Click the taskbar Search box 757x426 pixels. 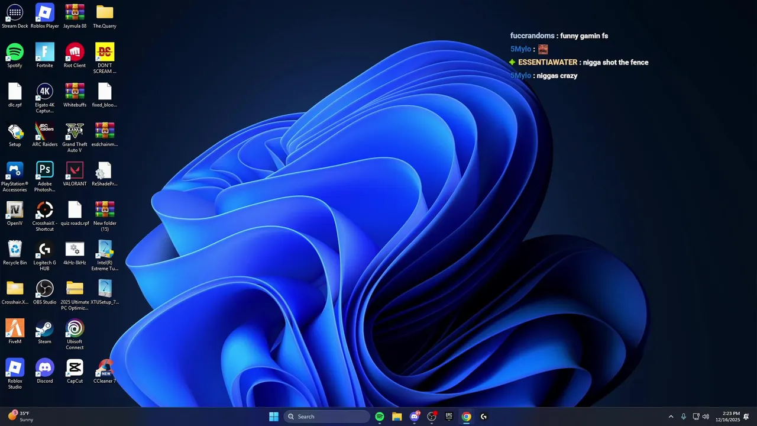coord(326,417)
